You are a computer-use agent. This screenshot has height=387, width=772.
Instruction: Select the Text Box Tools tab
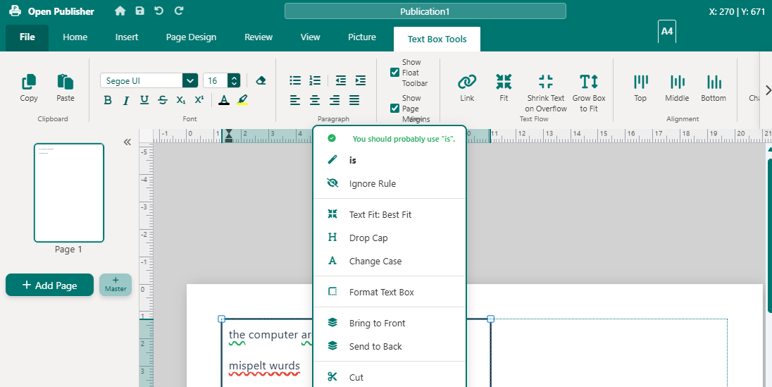point(437,39)
